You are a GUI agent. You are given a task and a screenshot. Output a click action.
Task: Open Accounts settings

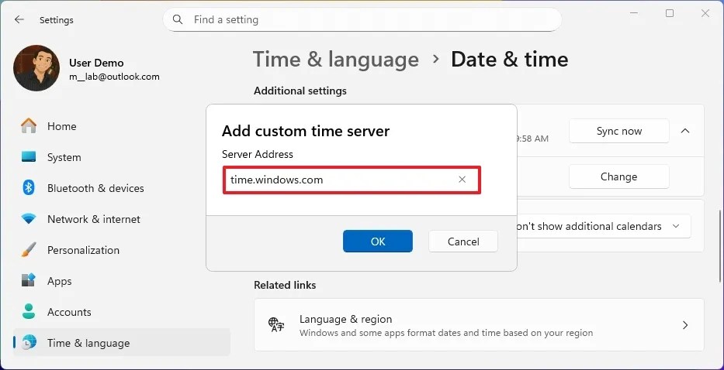point(122,312)
